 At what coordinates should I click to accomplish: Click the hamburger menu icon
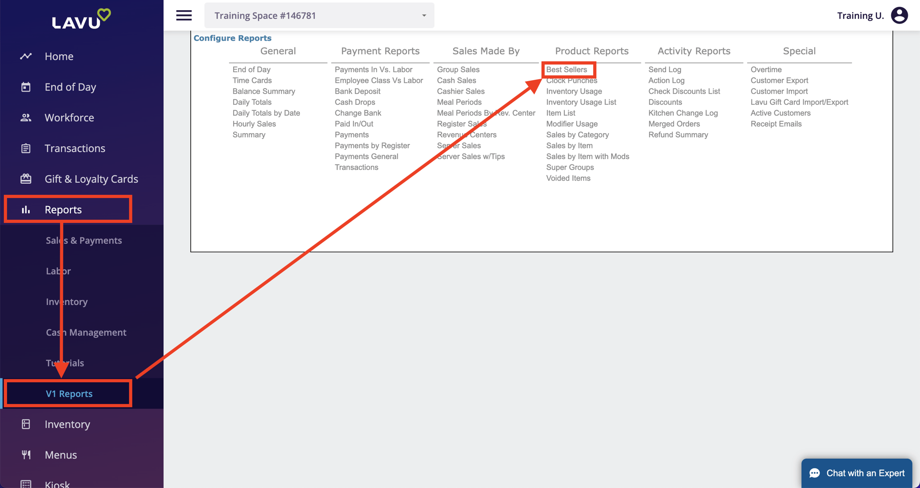184,16
